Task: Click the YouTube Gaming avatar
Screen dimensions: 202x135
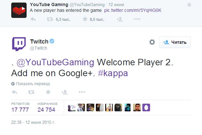Action: (19, 10)
